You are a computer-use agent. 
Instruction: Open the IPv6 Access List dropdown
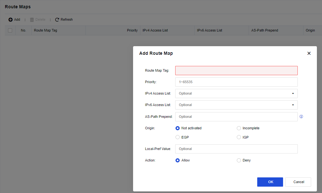236,105
